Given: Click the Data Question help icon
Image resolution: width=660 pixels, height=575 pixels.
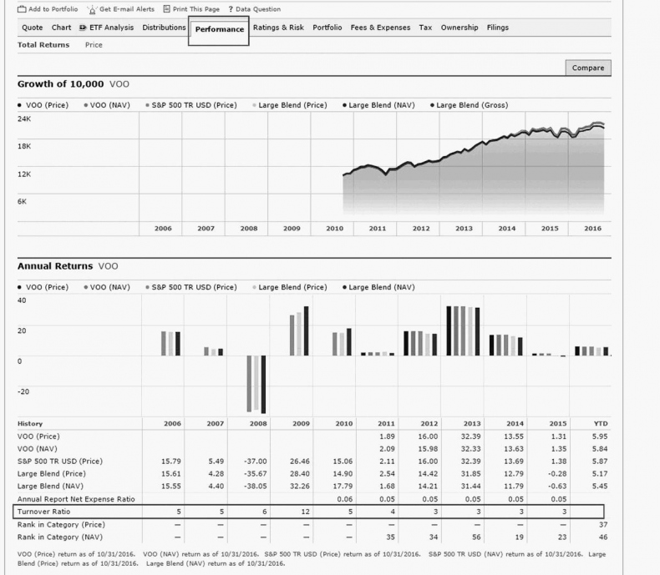Looking at the screenshot, I should tap(230, 9).
